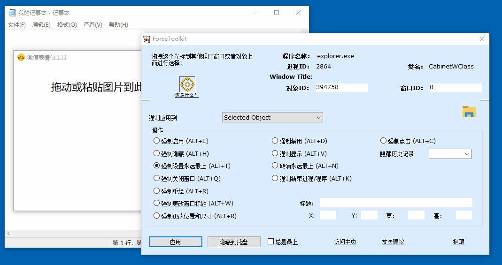Enable the 总是最上 checkbox
Screen dimensions: 502x265
pos(271,242)
